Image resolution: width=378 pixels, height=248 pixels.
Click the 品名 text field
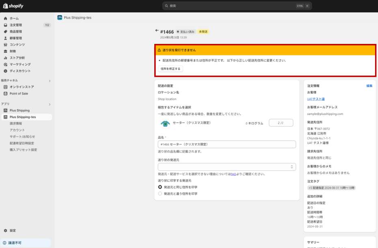pyautogui.click(x=227, y=144)
